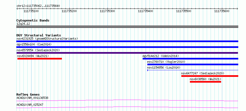Select the nsv6024494 (Wu2021) label

pos(33,56)
